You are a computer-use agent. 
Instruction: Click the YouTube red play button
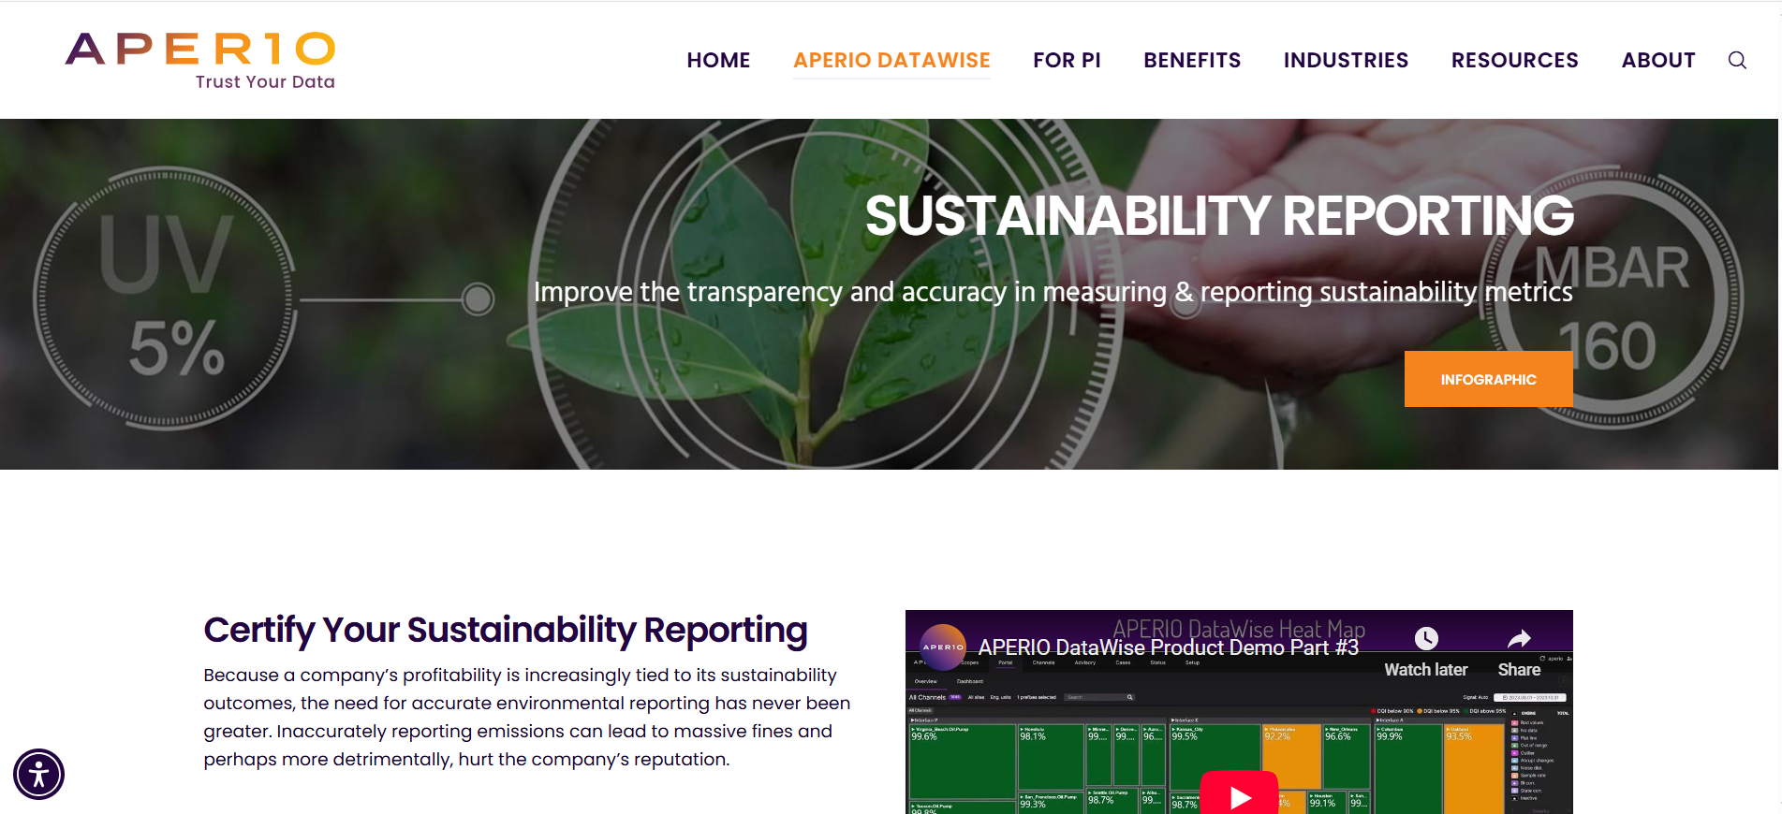point(1239,794)
